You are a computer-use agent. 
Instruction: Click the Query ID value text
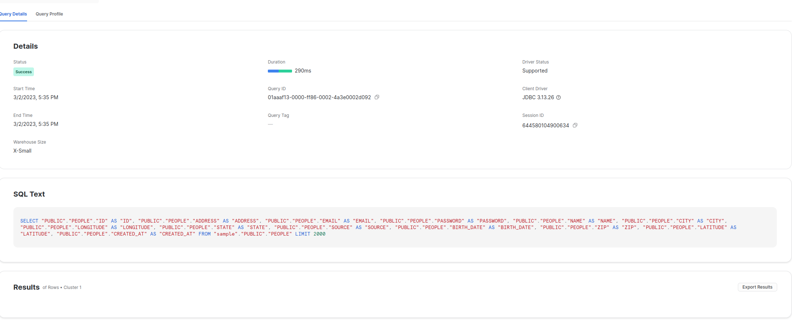[319, 97]
